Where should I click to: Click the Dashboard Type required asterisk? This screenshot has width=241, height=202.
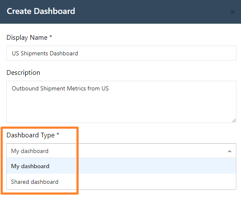[58, 134]
